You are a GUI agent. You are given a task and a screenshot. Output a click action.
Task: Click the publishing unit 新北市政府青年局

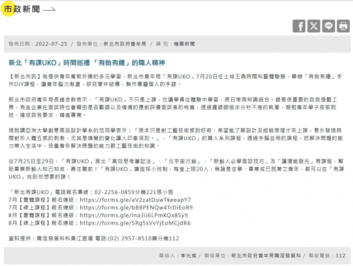125,44
